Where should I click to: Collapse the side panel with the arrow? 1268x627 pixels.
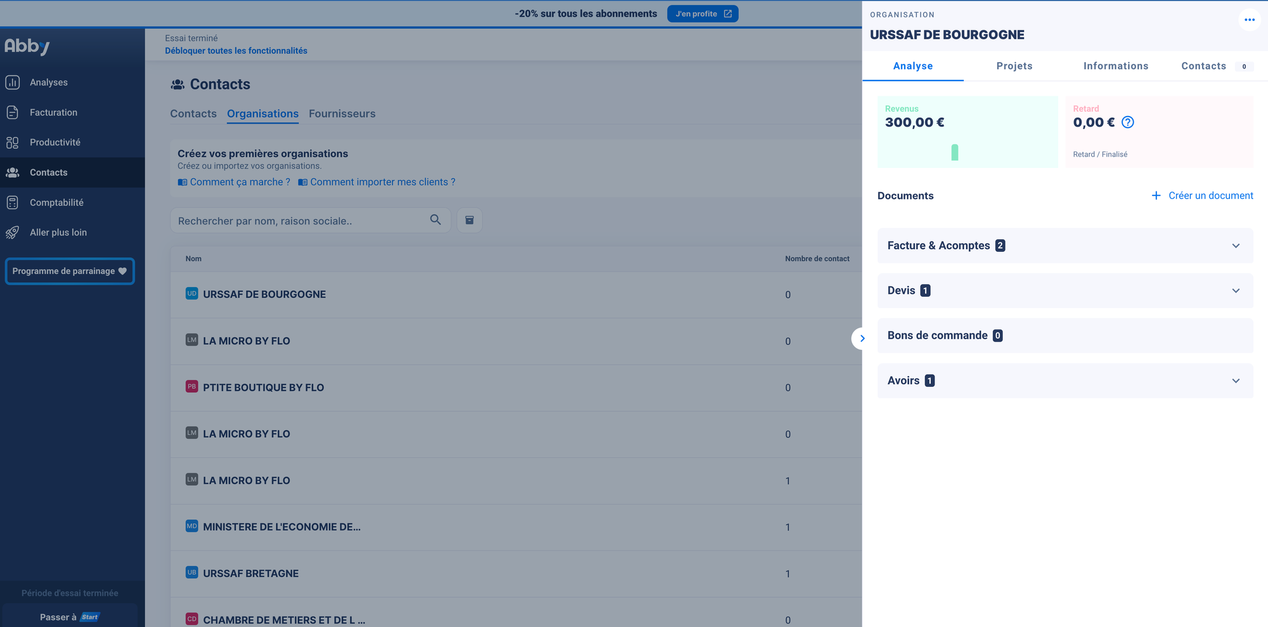click(862, 339)
